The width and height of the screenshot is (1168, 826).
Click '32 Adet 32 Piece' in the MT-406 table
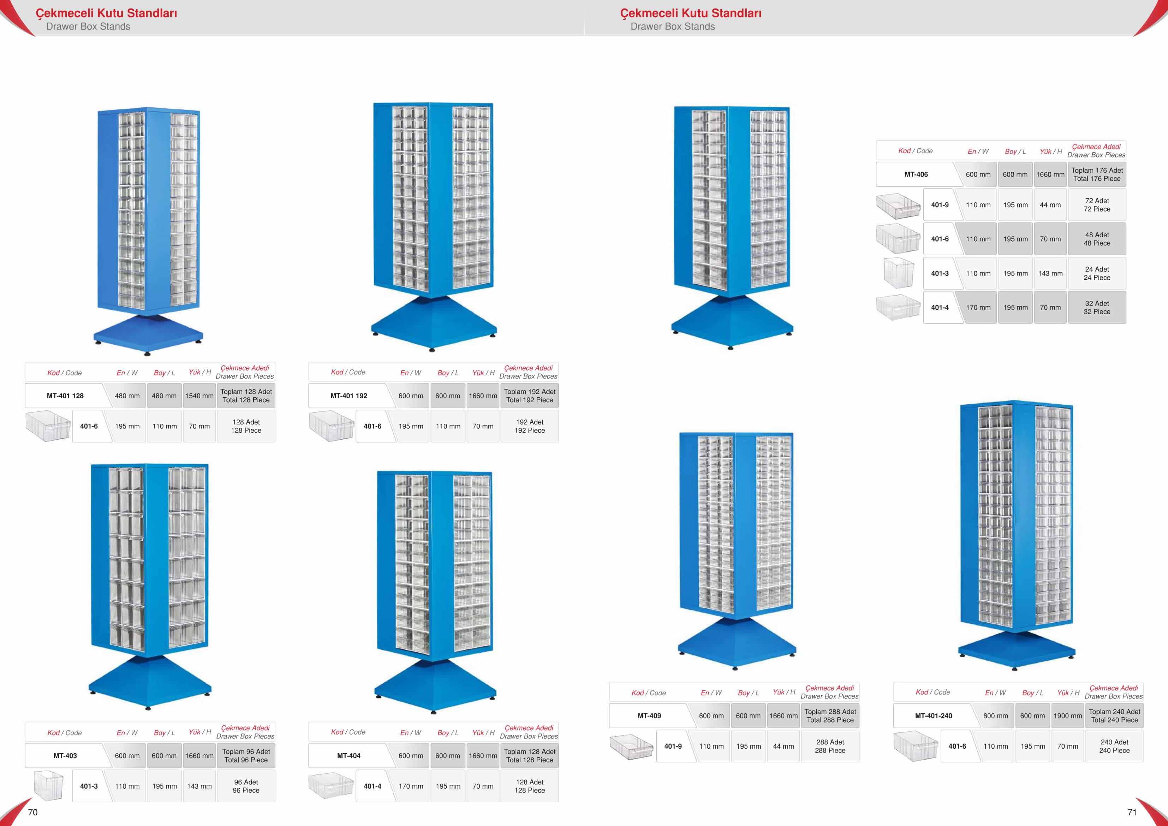click(x=1097, y=307)
